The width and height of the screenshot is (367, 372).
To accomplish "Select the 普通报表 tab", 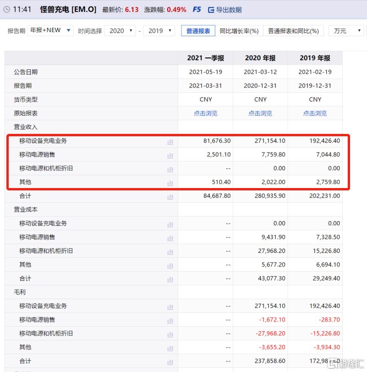I will tap(198, 31).
